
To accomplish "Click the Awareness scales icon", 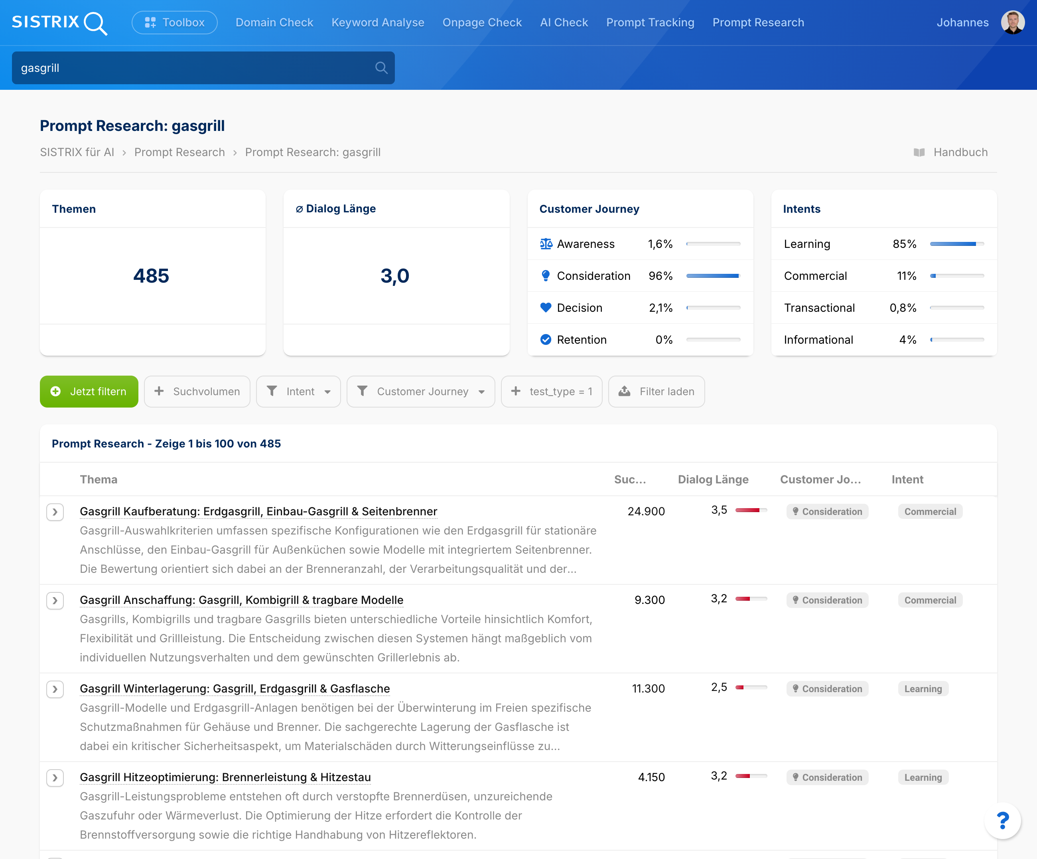I will click(x=546, y=243).
